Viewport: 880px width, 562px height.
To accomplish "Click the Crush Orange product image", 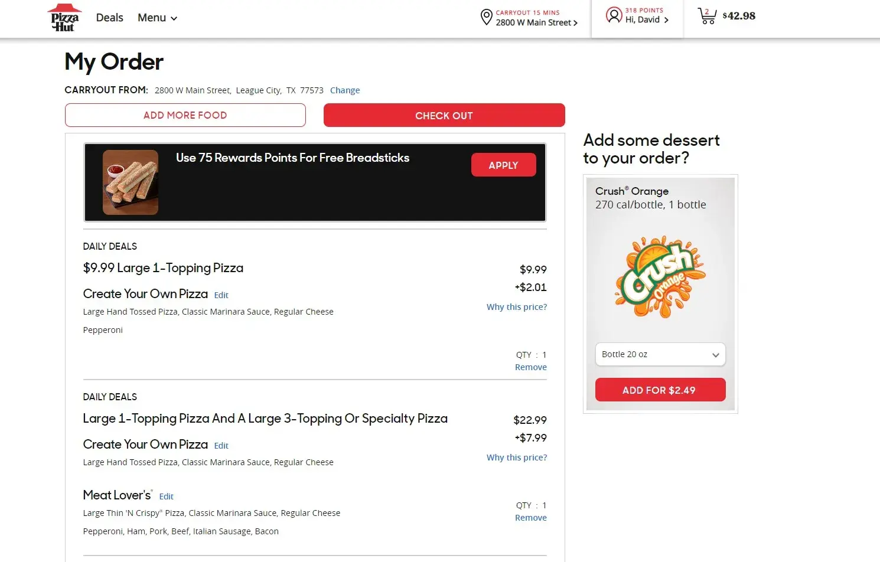I will point(660,277).
